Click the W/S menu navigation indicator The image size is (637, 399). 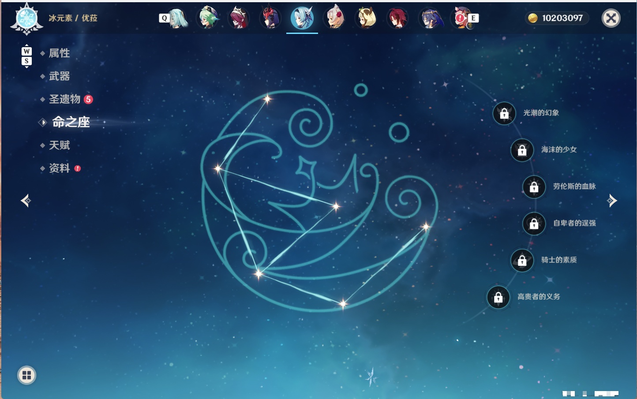click(x=26, y=56)
